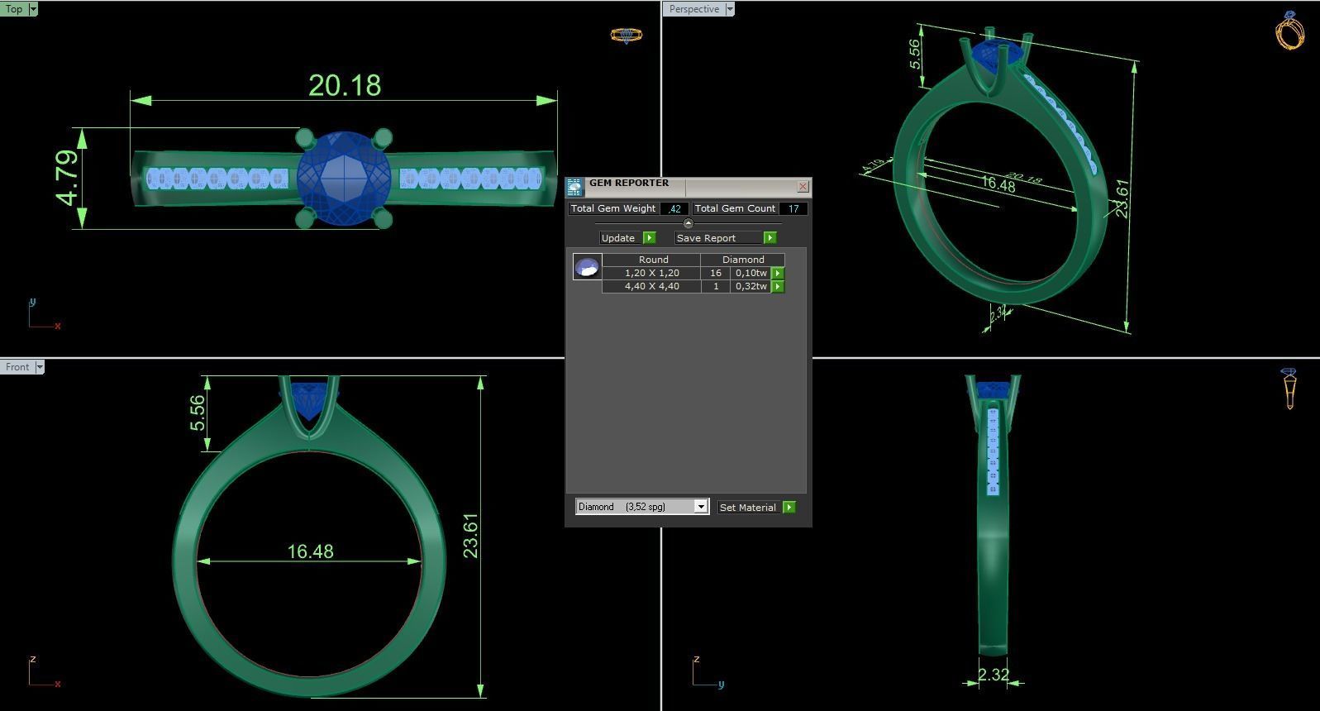1320x711 pixels.
Task: Click the 4.79 dimension in Top viewport
Action: pyautogui.click(x=68, y=178)
